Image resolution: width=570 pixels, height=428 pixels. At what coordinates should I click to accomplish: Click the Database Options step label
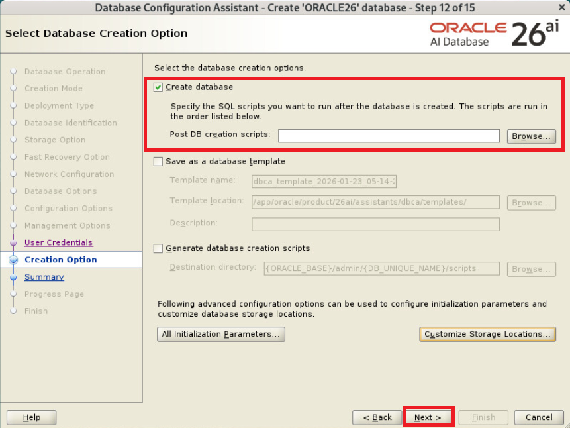pyautogui.click(x=60, y=191)
